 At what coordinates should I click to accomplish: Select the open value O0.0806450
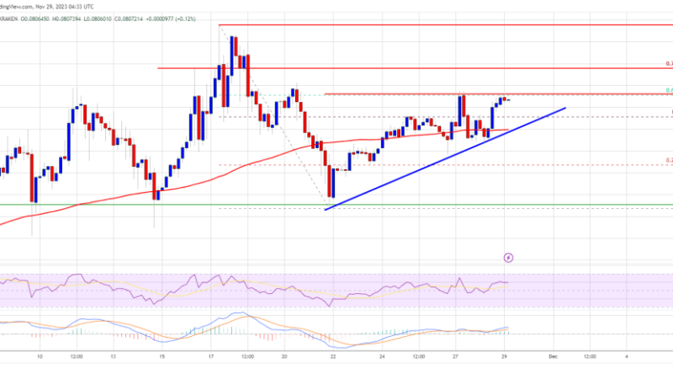pos(35,19)
